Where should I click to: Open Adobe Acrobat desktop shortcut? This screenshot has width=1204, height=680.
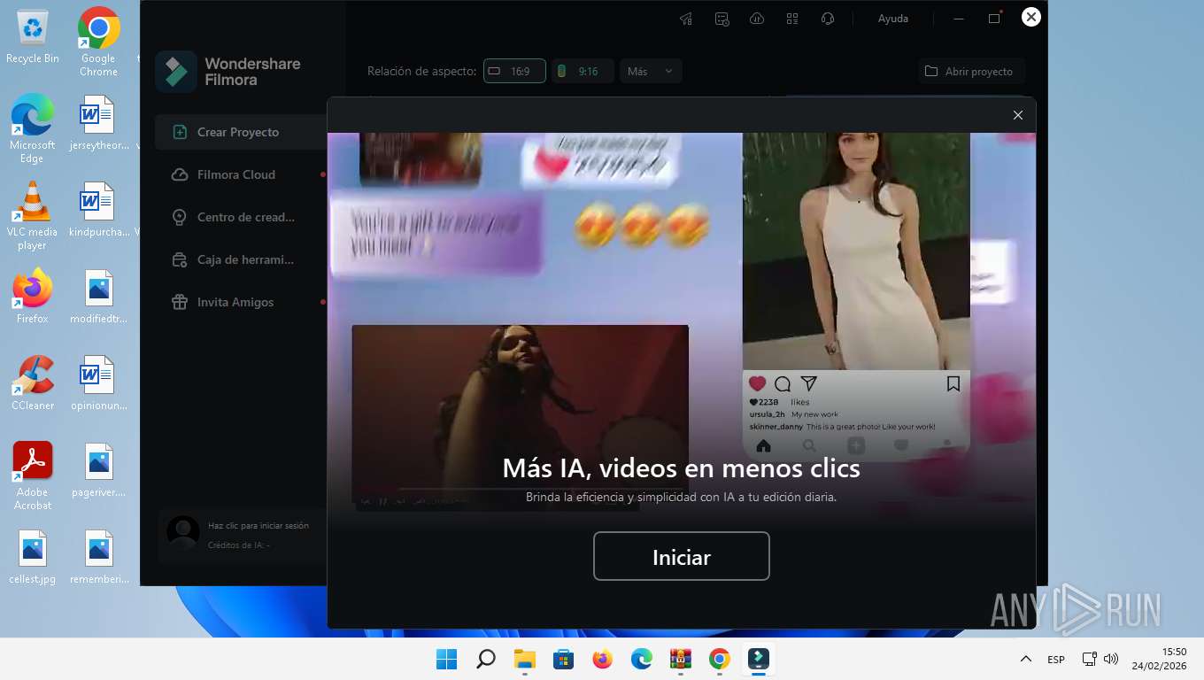point(33,475)
